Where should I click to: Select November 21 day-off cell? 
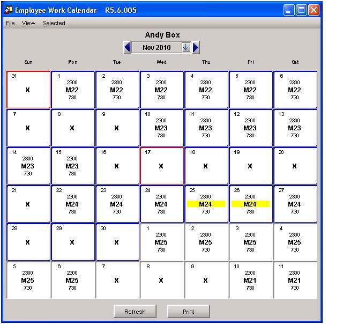pyautogui.click(x=28, y=204)
